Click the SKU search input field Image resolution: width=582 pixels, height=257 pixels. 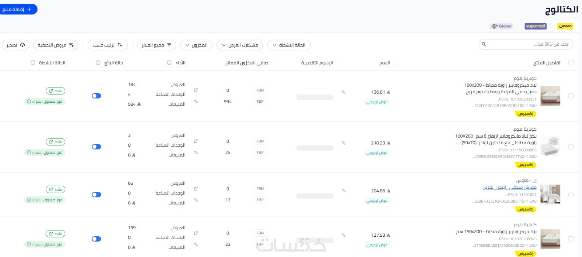tap(530, 44)
